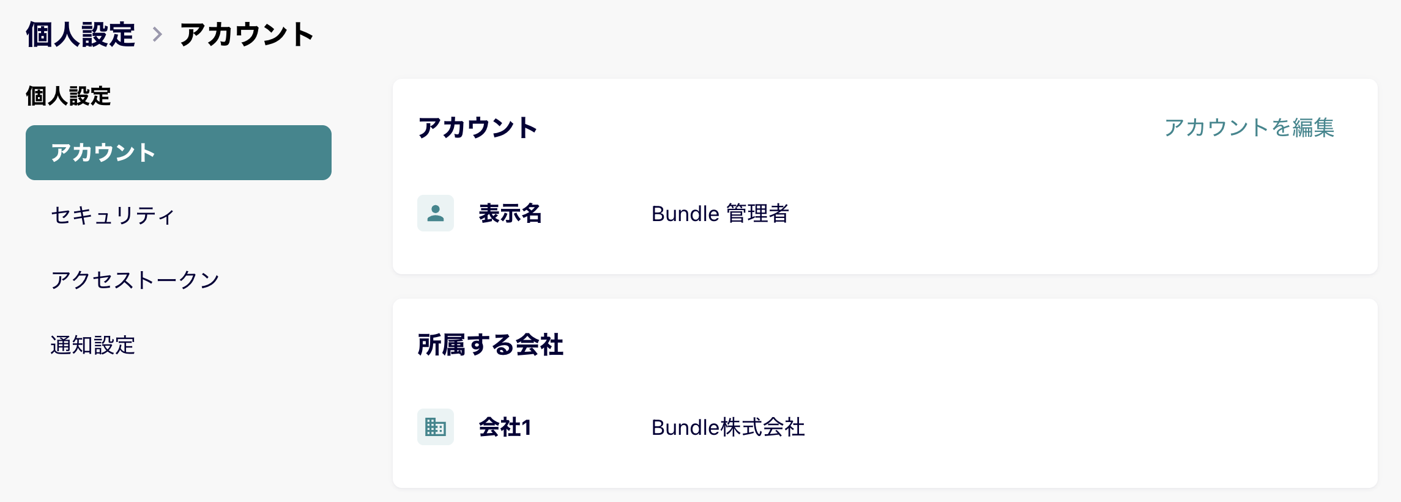Select the Bundle 管理者 display name value
Viewport: 1401px width, 502px height.
pos(720,213)
